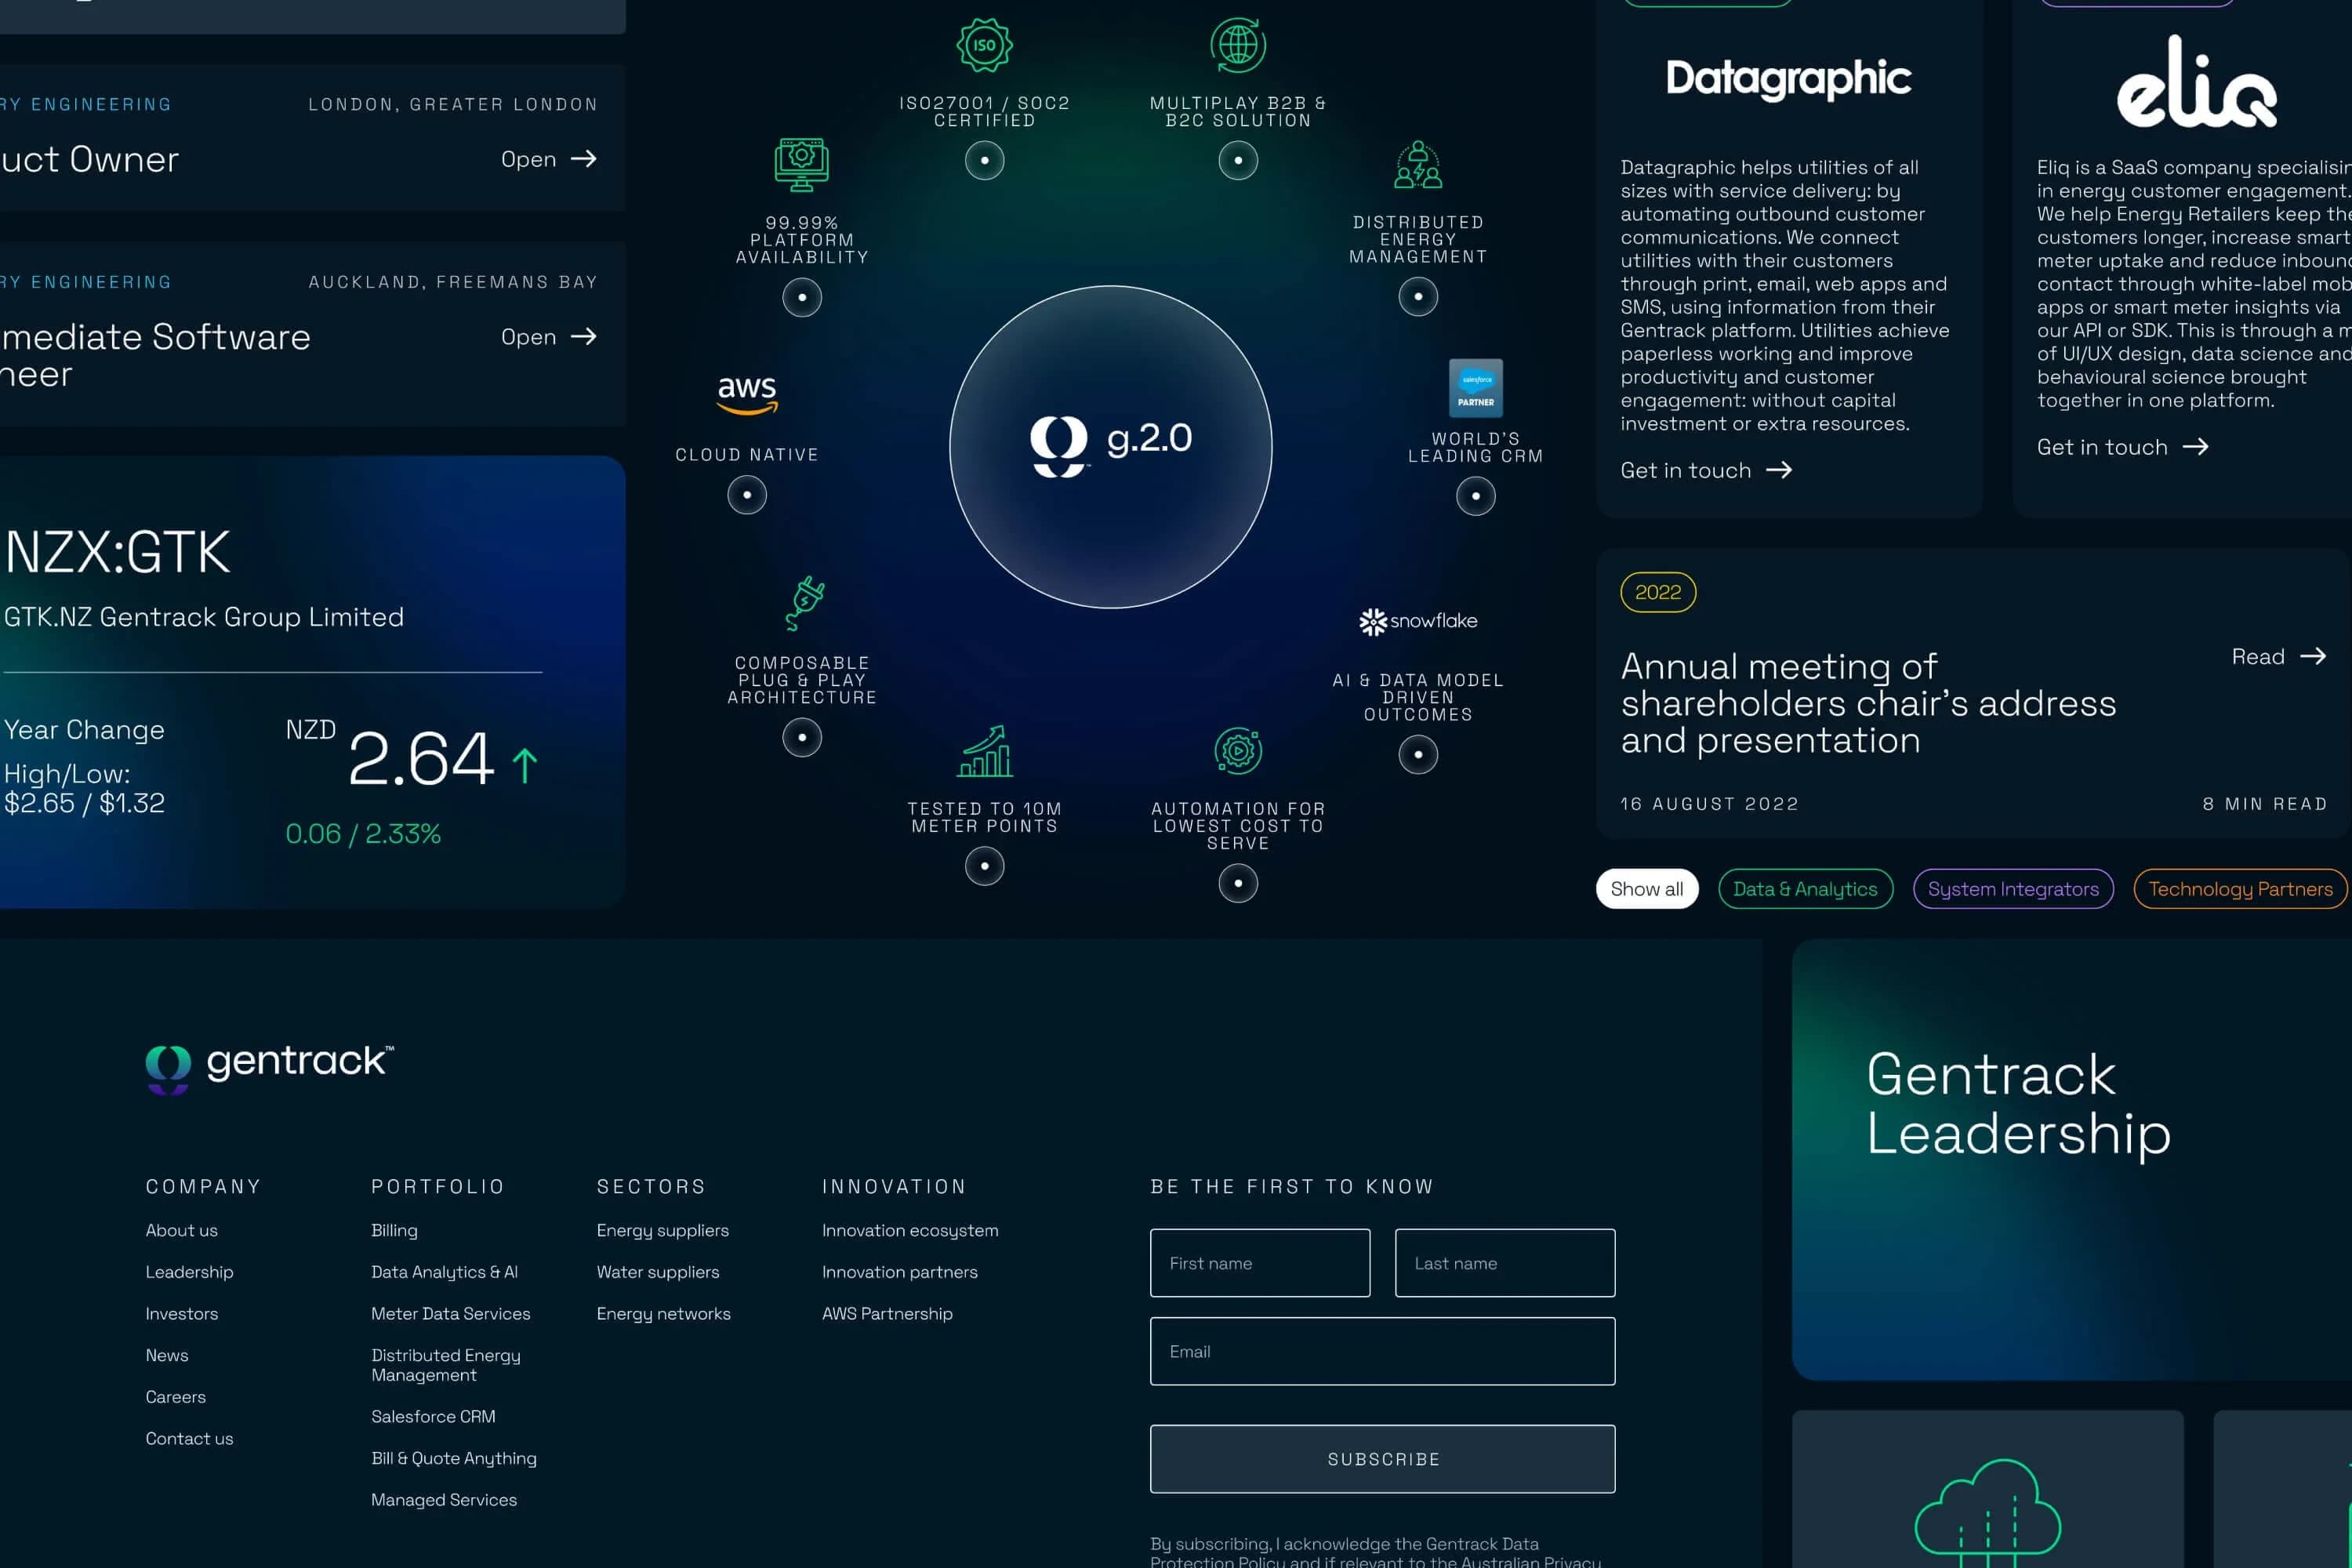Open the Meter Data Services link
The width and height of the screenshot is (2352, 1568).
pyautogui.click(x=450, y=1313)
